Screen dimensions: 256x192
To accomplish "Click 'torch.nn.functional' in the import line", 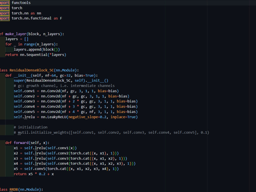I will [x=31, y=18].
